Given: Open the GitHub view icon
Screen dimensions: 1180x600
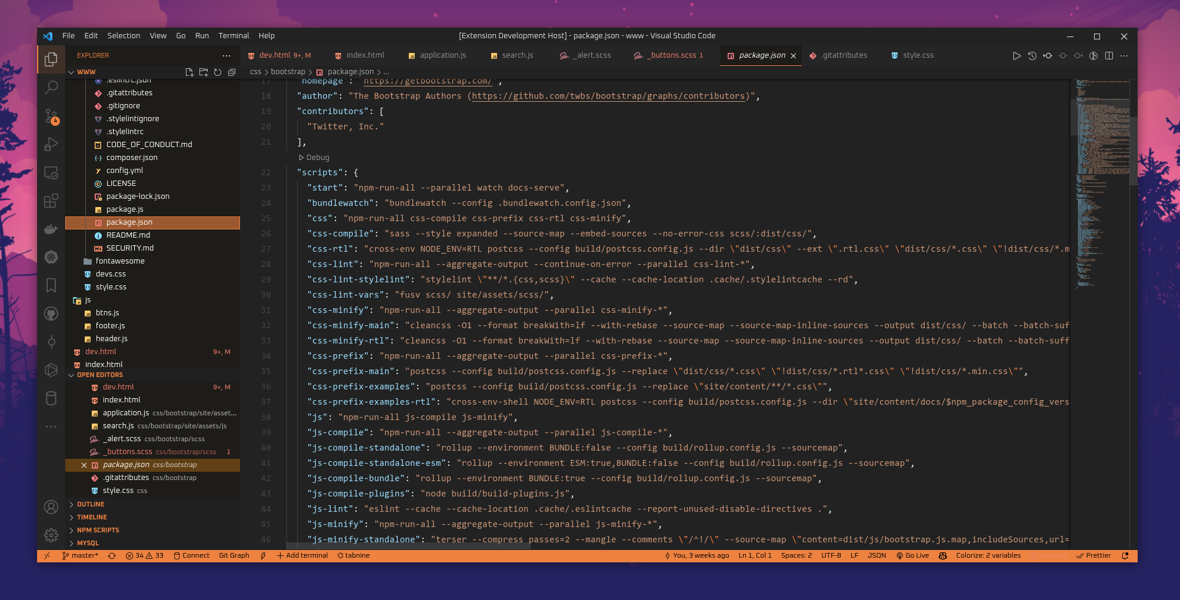Looking at the screenshot, I should 51,314.
